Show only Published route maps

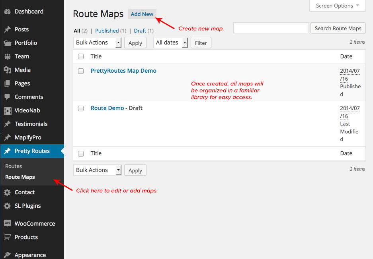(x=107, y=31)
